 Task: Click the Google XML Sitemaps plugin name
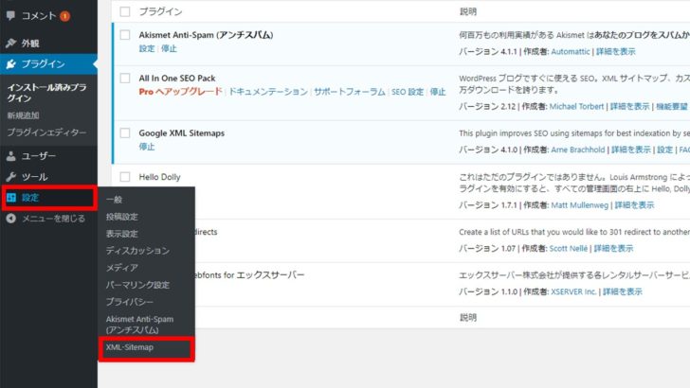[182, 133]
